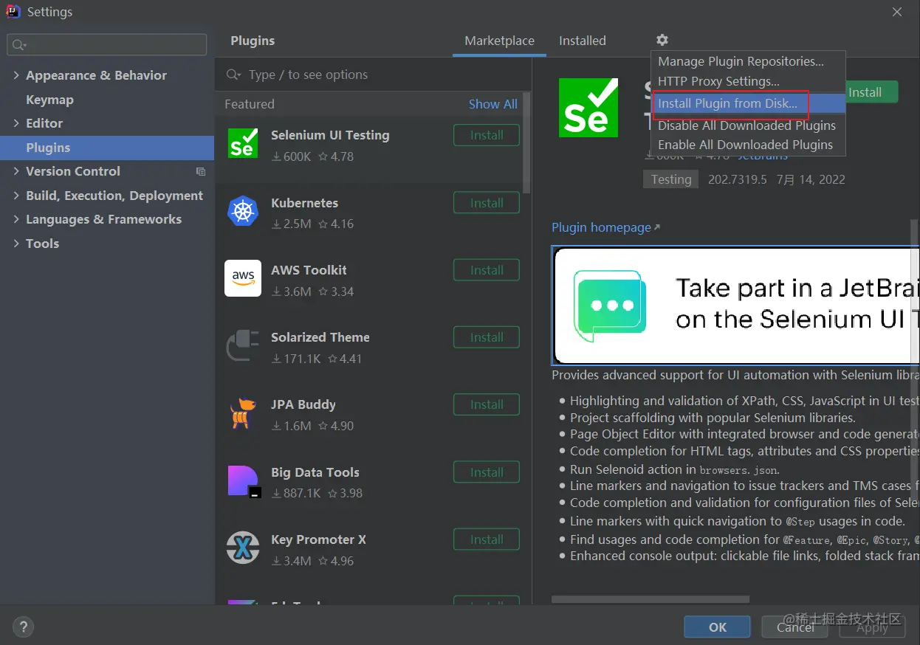The height and width of the screenshot is (645, 920).
Task: Choose Enable All Downloaded Plugins
Action: [x=748, y=145]
